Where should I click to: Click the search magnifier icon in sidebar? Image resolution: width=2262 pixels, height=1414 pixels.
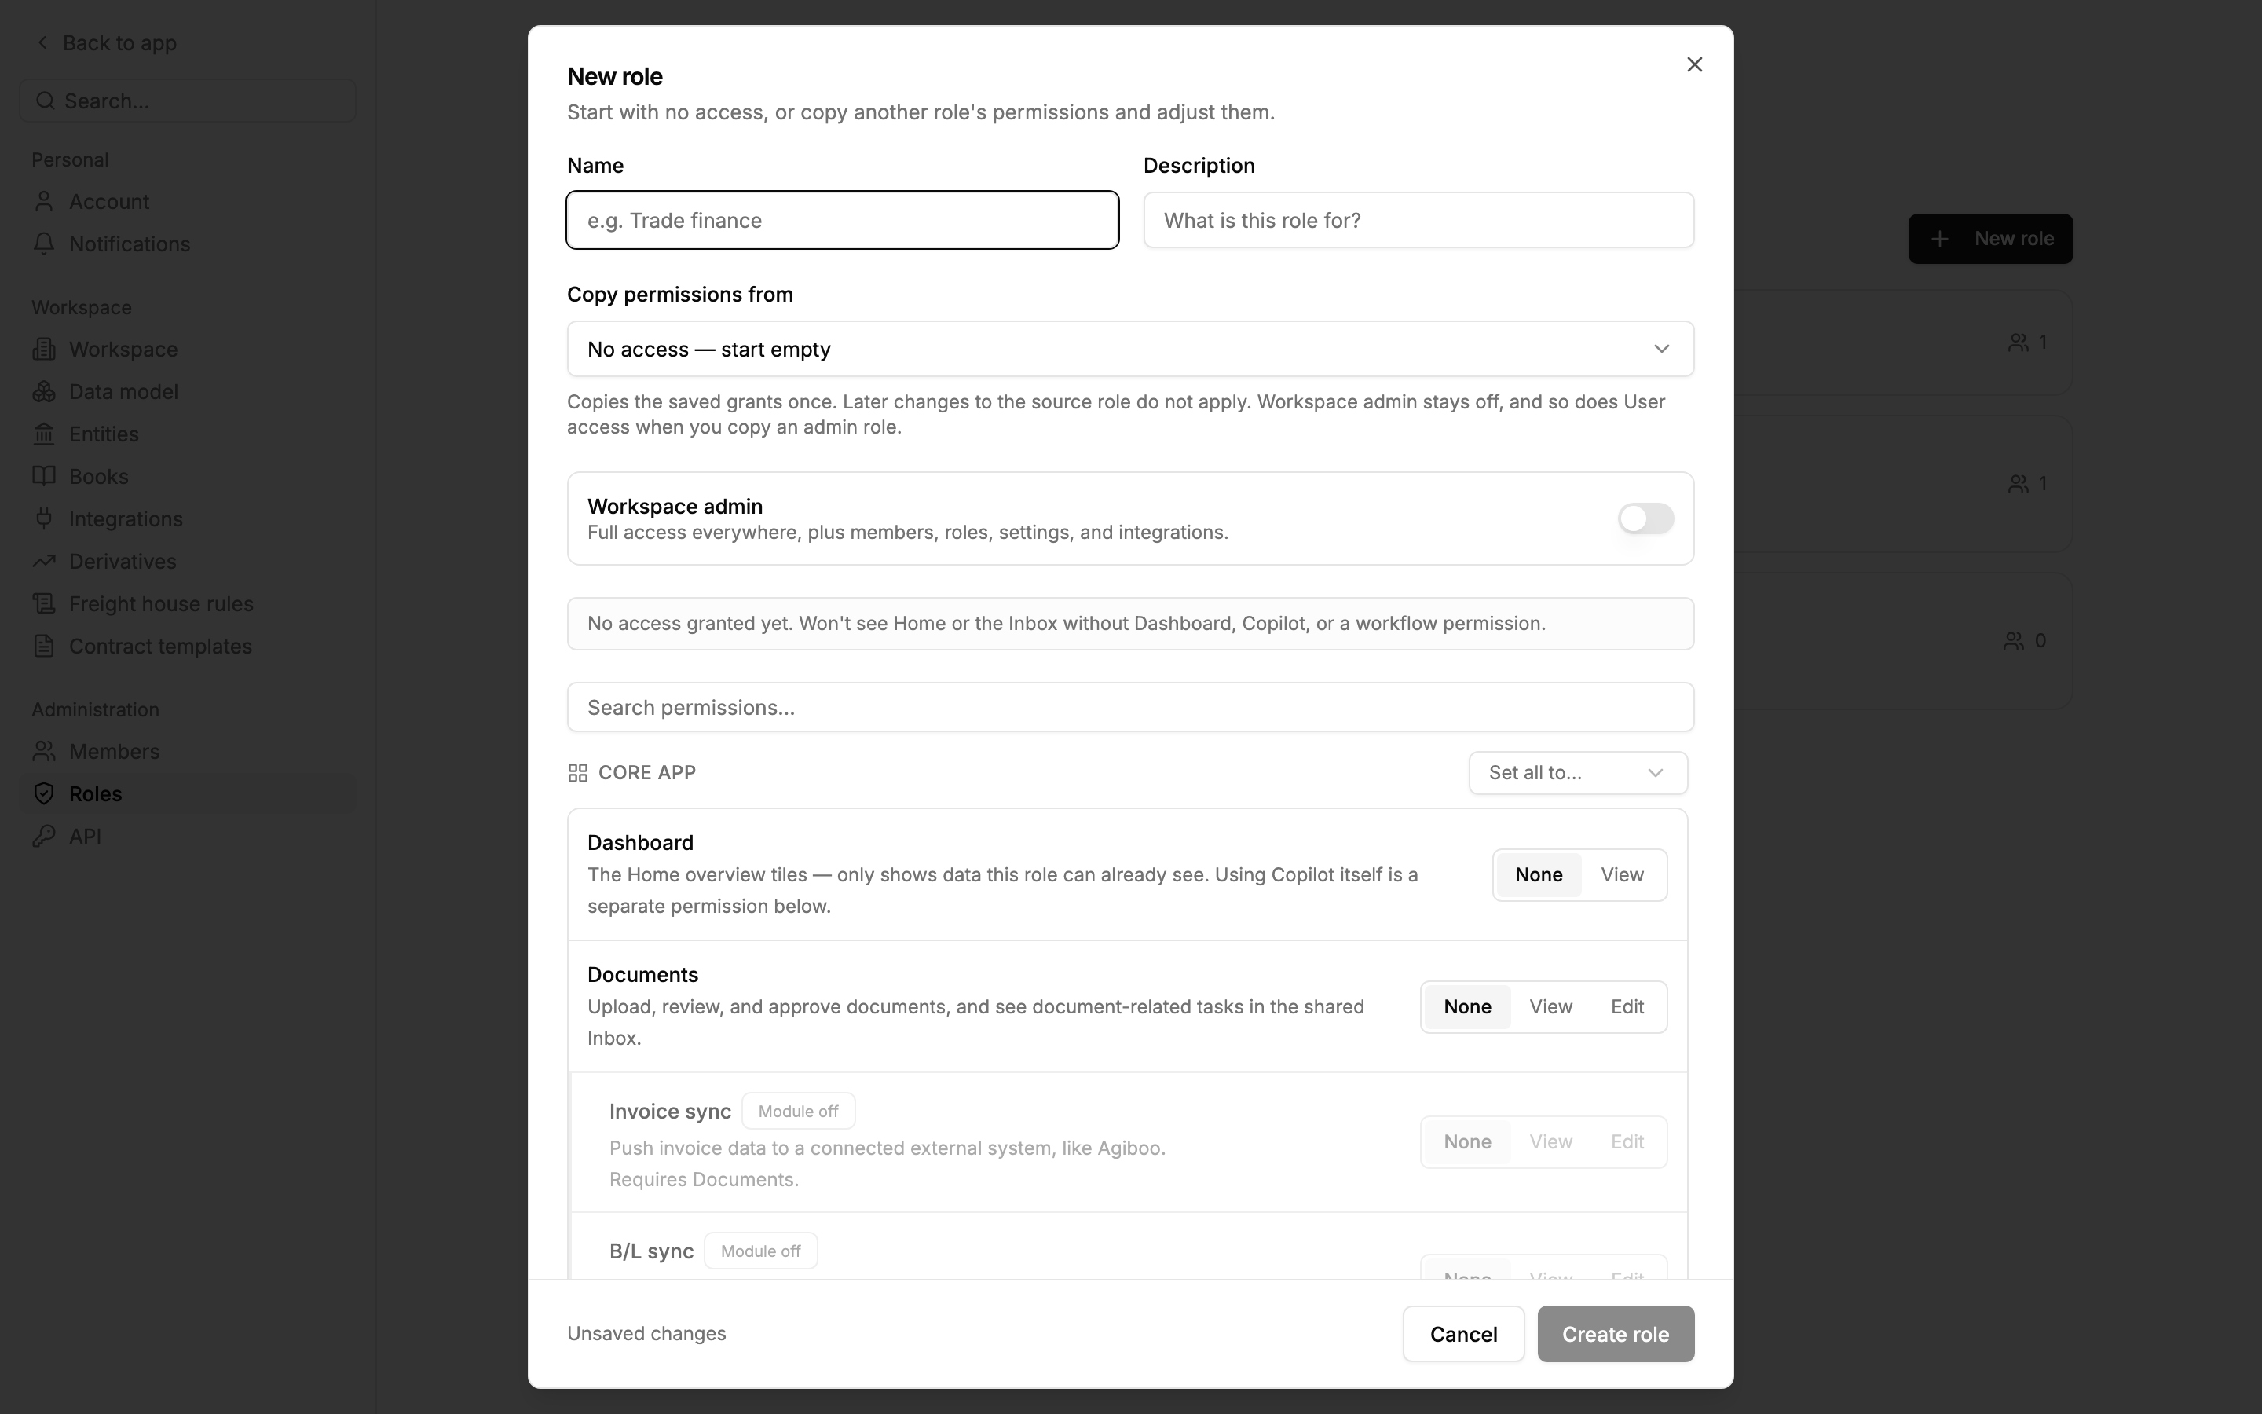pos(45,101)
